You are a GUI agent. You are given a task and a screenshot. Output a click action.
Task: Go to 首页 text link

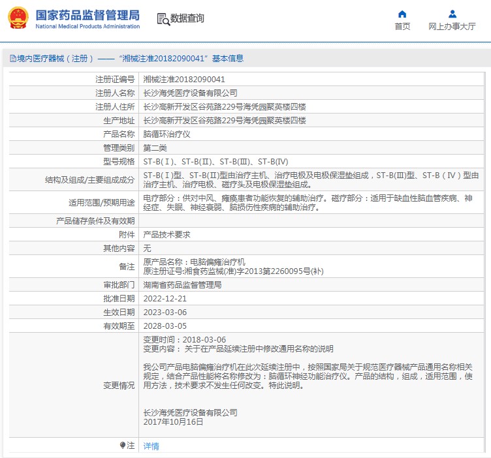pyautogui.click(x=402, y=27)
